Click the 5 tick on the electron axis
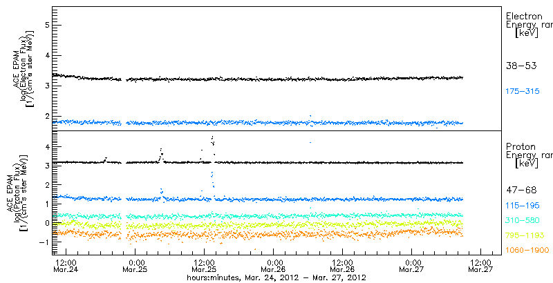Viewport: 553px width, 283px height. tap(47, 25)
